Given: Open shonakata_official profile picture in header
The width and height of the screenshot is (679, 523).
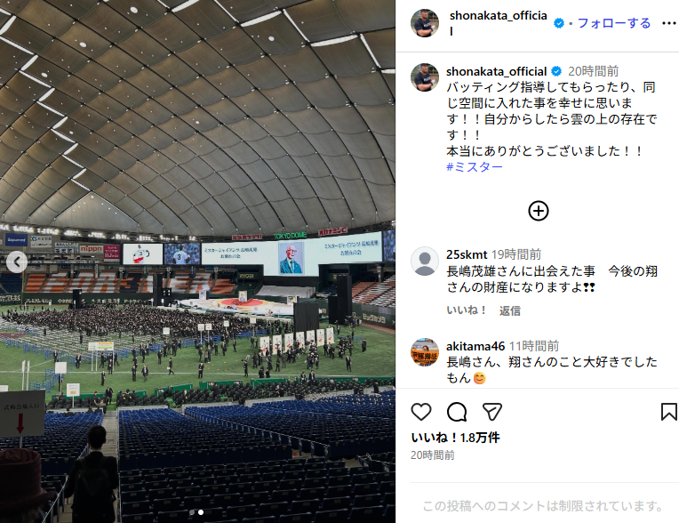Looking at the screenshot, I should point(425,23).
